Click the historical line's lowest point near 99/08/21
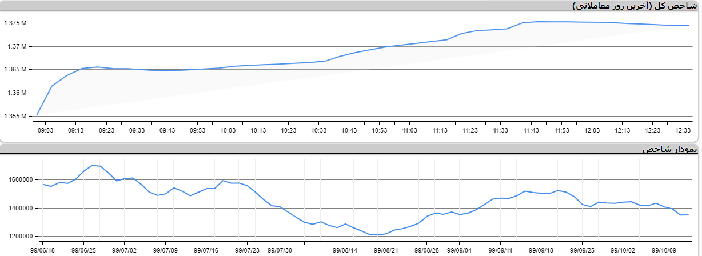Screen dimensions: 702x256 click(x=378, y=235)
